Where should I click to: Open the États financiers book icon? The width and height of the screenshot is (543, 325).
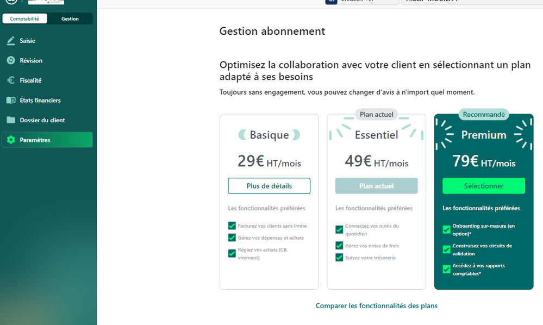(11, 101)
